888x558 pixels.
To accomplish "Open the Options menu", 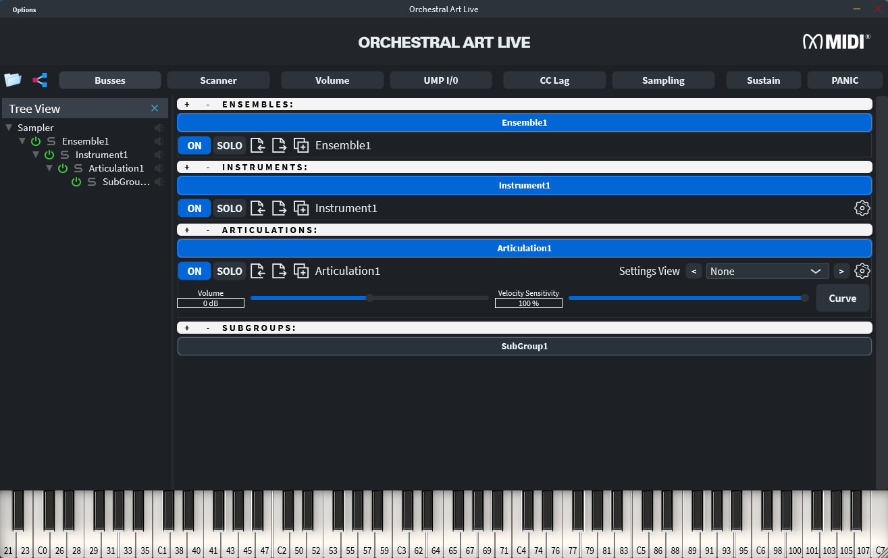I will 24,9.
